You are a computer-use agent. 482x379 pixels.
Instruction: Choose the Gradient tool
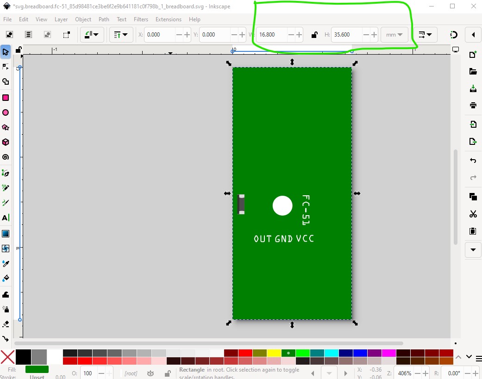tap(6, 233)
